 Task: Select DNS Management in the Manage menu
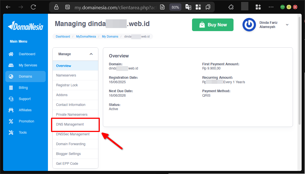click(x=70, y=124)
